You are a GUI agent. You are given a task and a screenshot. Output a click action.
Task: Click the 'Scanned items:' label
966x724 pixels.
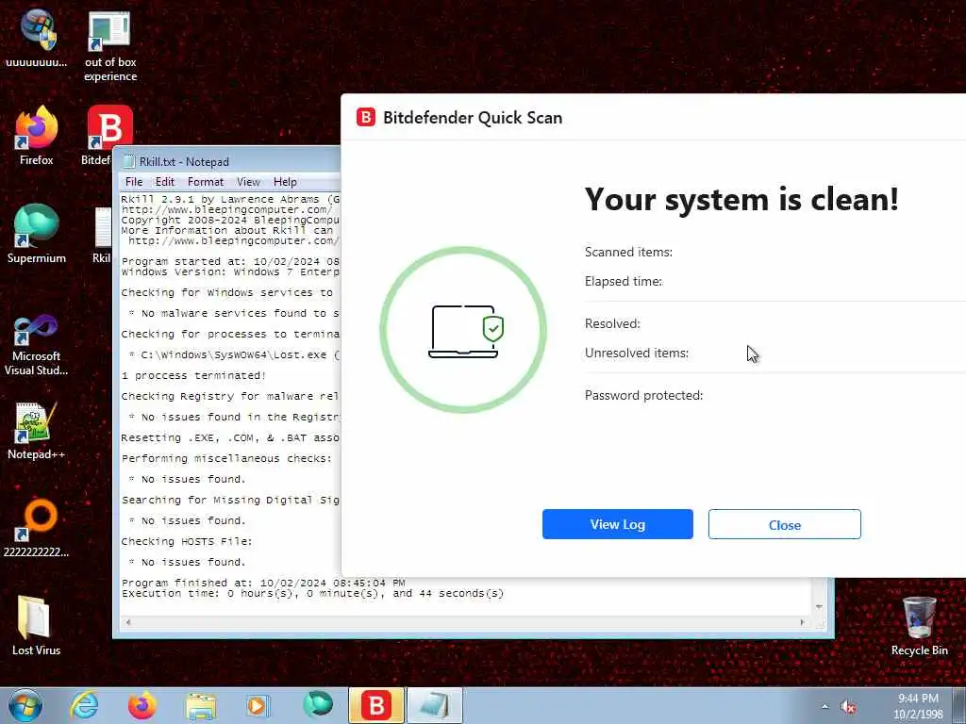(628, 252)
